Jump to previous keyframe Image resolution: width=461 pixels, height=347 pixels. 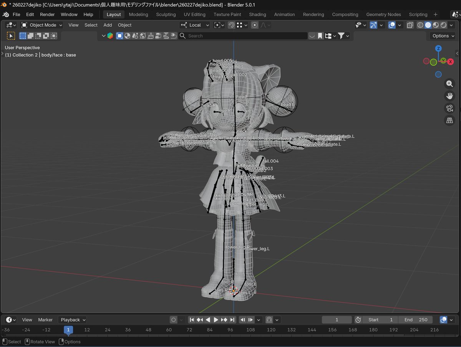click(x=200, y=320)
